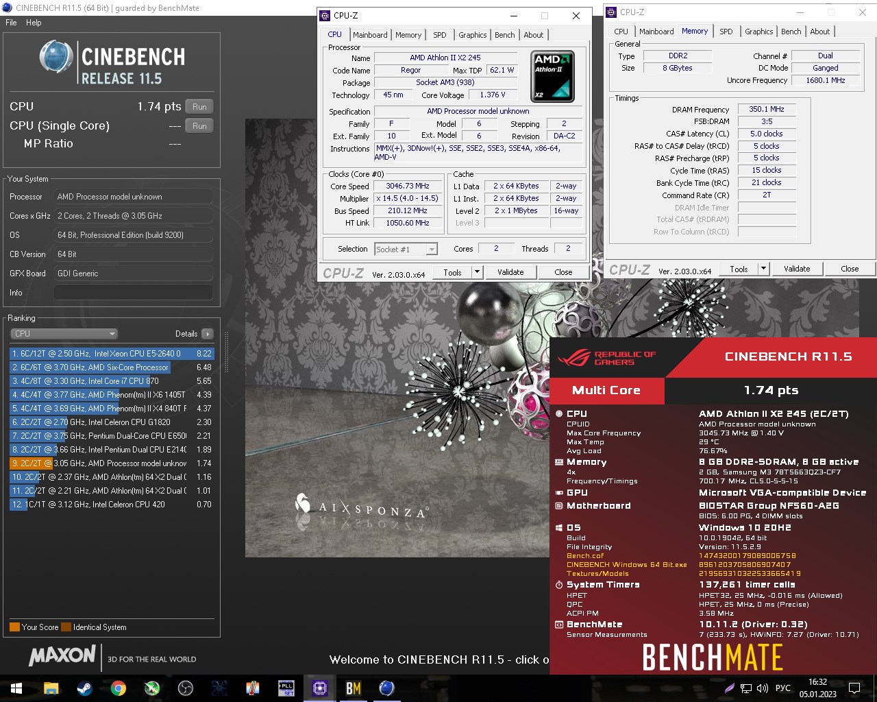Click the Identical System brown legend swatch

66,627
